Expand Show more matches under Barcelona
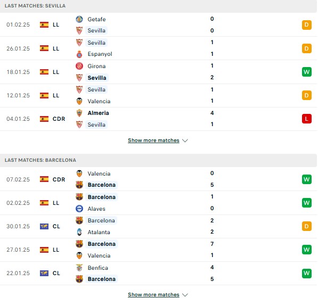The height and width of the screenshot is (306, 318). coord(153,294)
